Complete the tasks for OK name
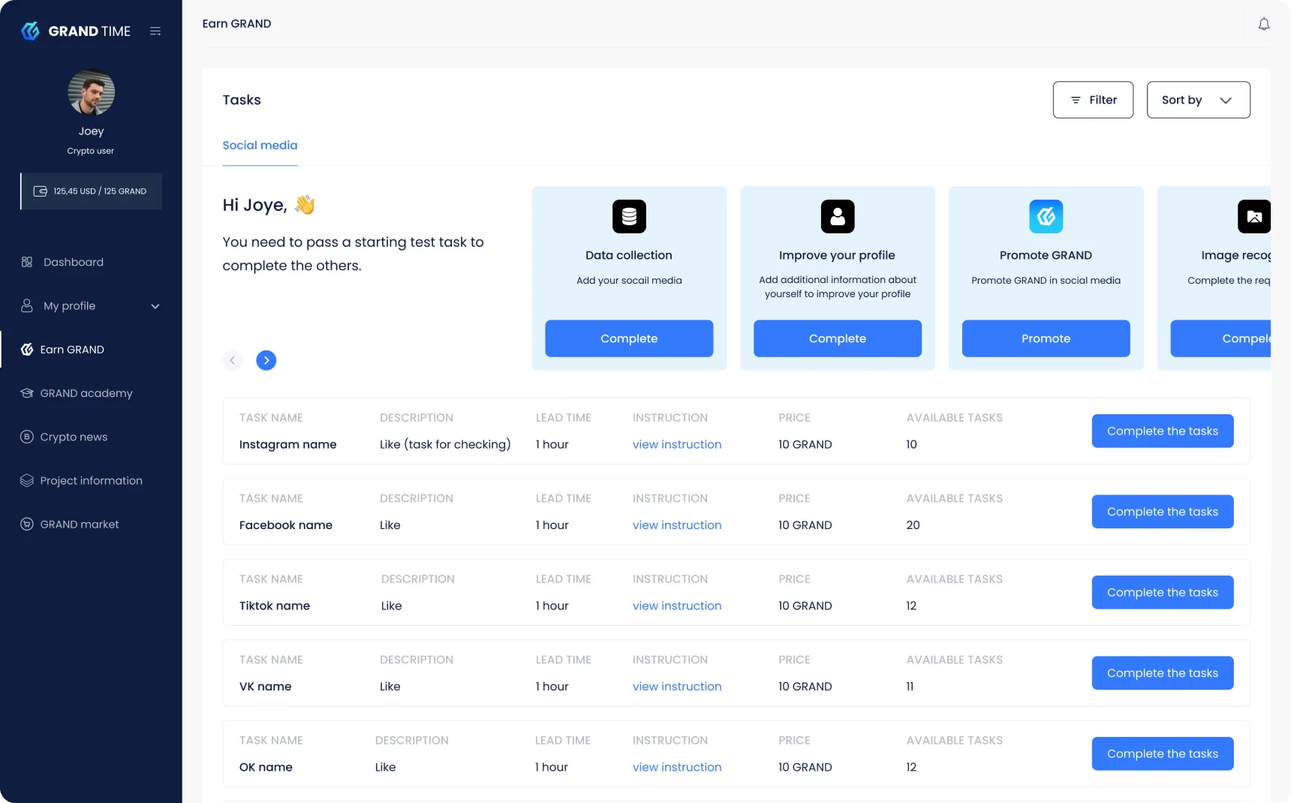The height and width of the screenshot is (803, 1291). pos(1163,753)
